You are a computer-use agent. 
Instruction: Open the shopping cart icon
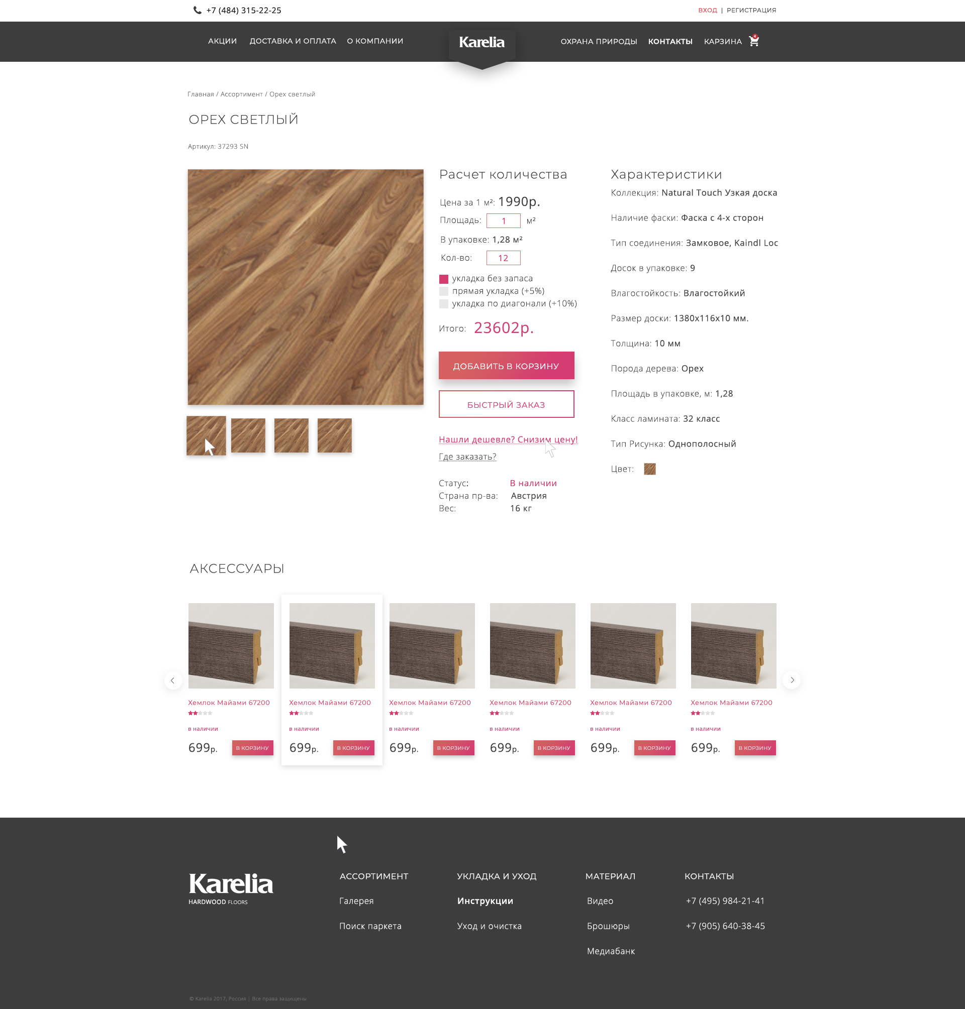(x=753, y=41)
